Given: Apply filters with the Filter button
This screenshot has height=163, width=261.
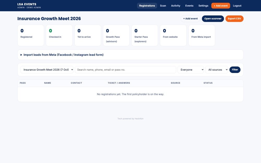Looking at the screenshot, I should tap(235, 70).
